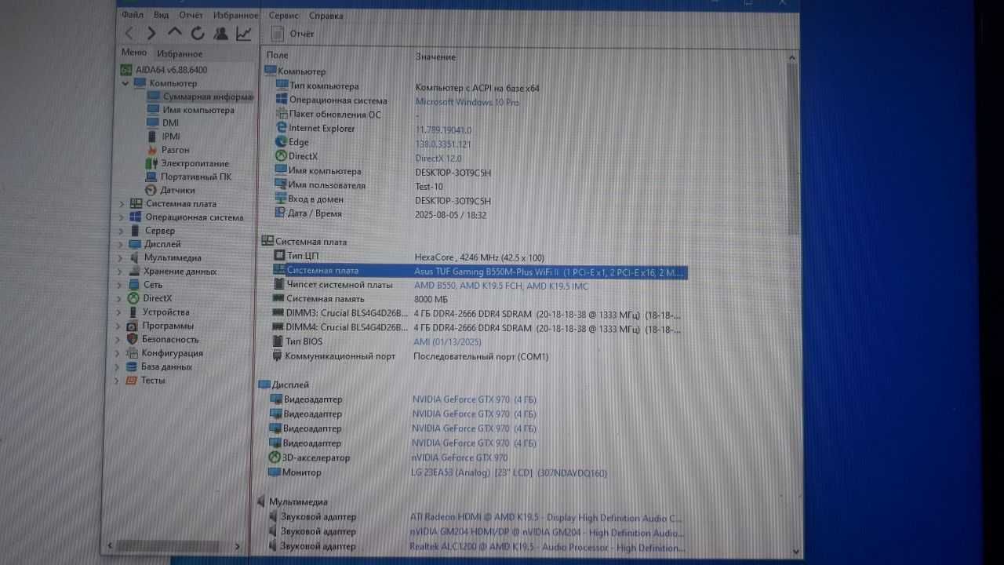The width and height of the screenshot is (1004, 565).
Task: Open the AMI (01/13/2025) BIOS link
Action: coord(447,342)
